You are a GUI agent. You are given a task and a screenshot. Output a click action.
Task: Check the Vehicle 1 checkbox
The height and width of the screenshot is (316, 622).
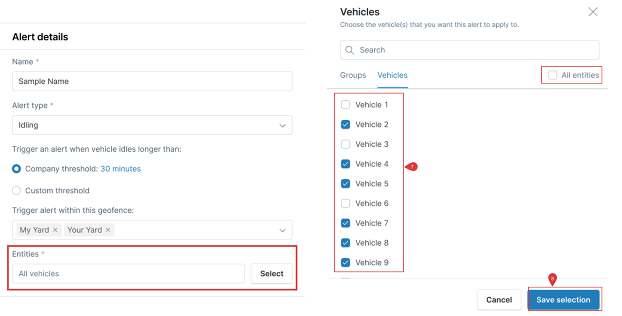click(346, 104)
